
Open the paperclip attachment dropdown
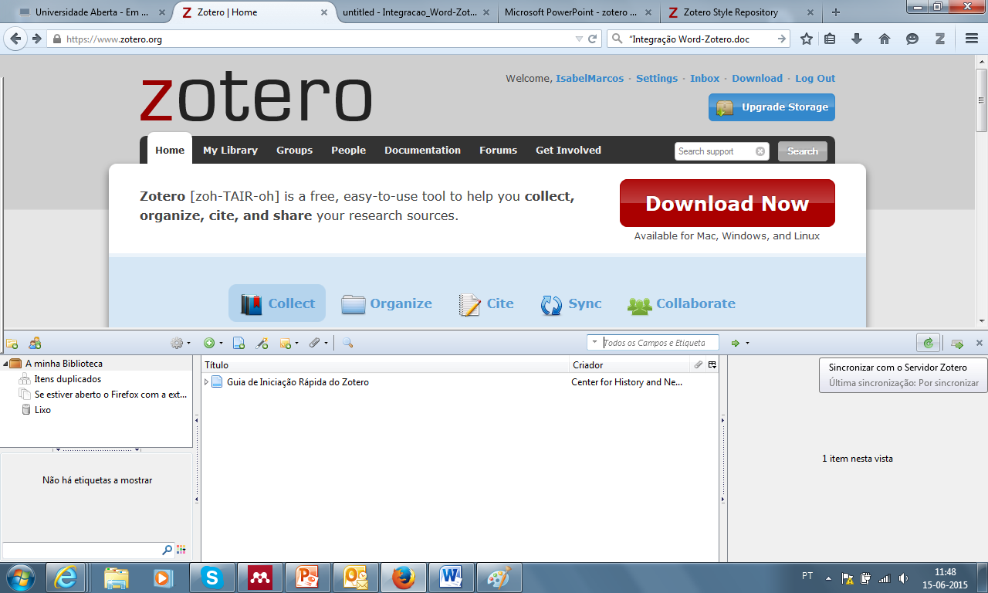tap(318, 343)
